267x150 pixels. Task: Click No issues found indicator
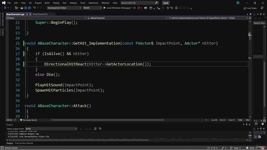(28, 120)
